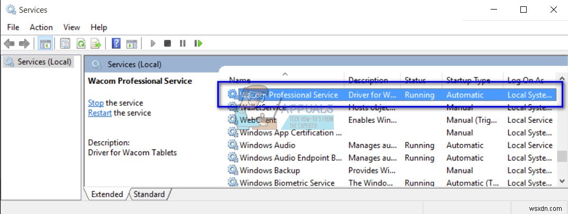Image resolution: width=568 pixels, height=214 pixels.
Task: Select the WebClient service name
Action: 258,120
